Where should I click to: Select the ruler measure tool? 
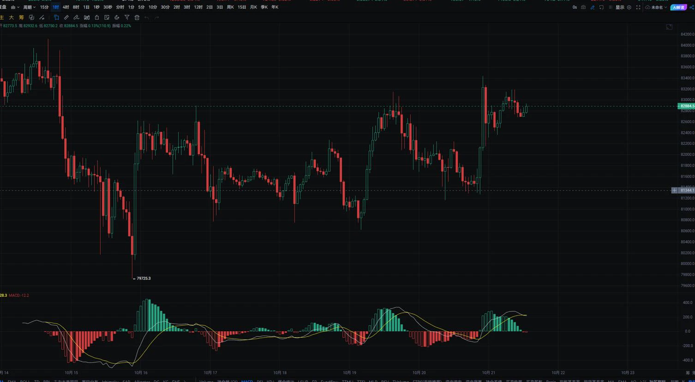tap(66, 18)
